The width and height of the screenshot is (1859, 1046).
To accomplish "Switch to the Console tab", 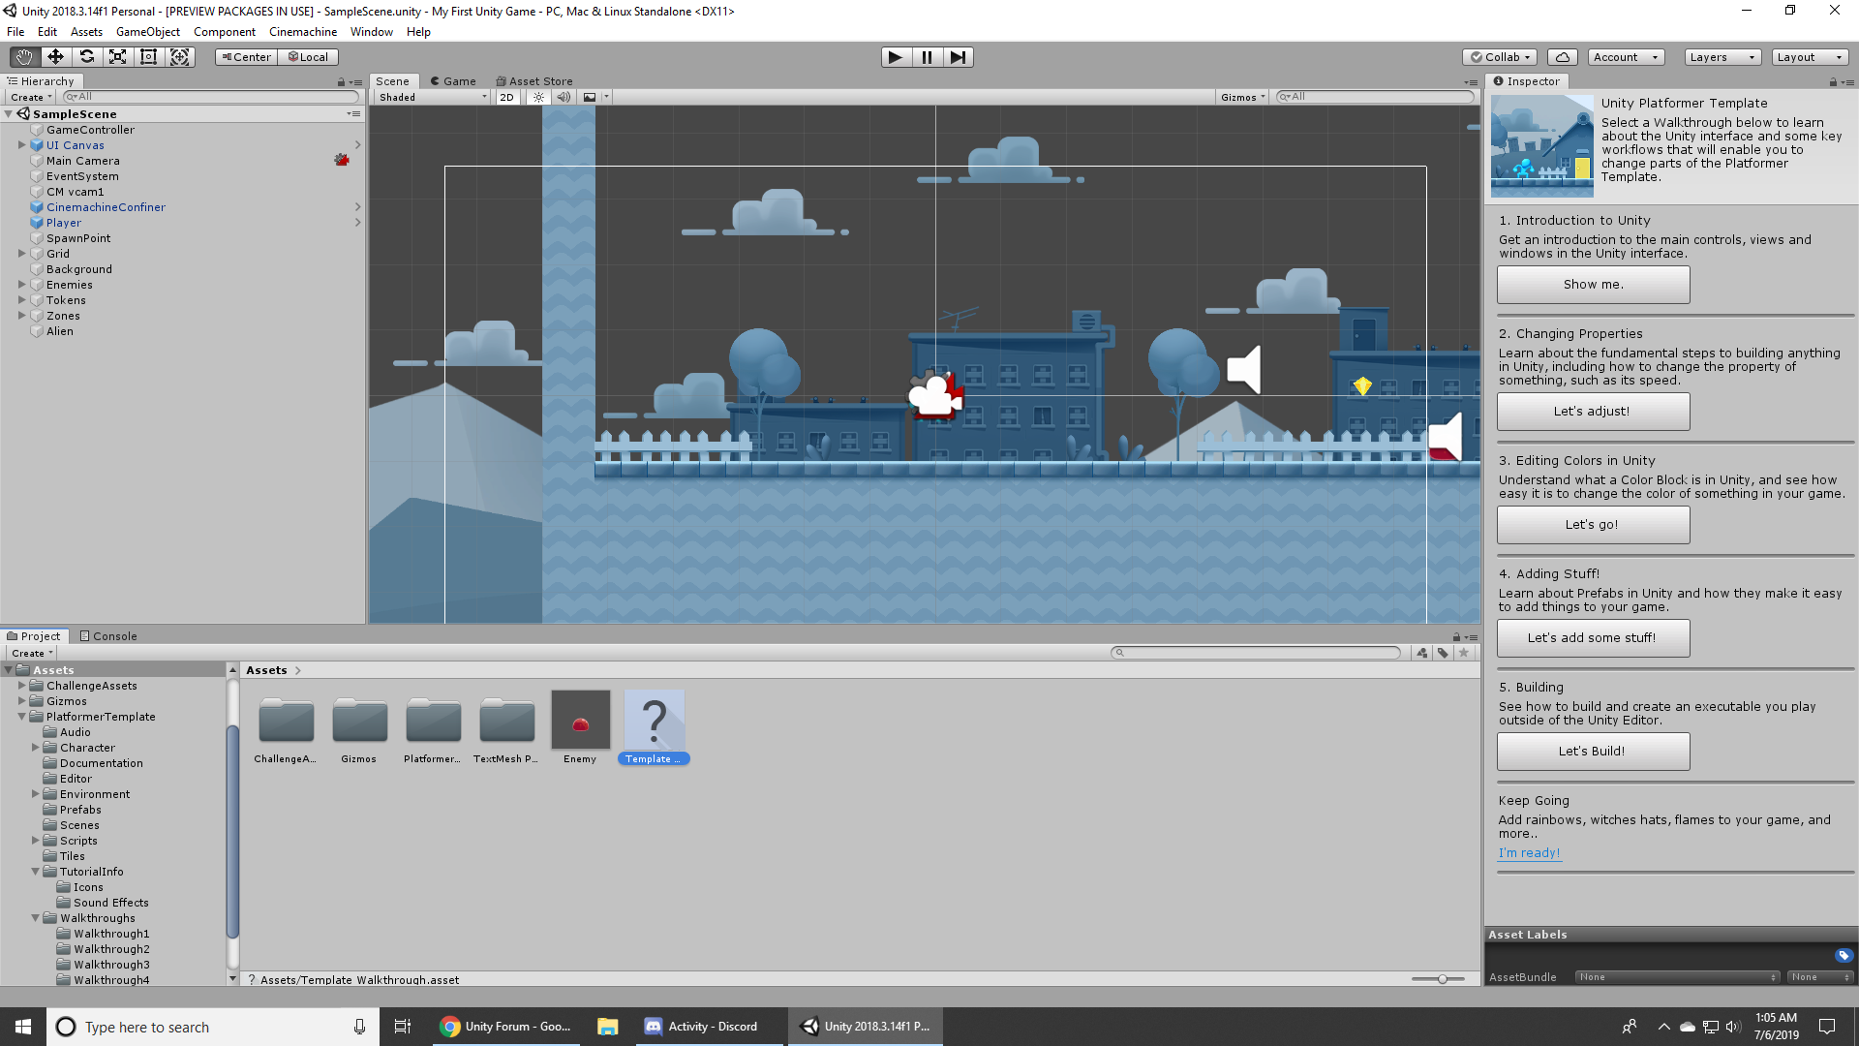I will 108,636.
